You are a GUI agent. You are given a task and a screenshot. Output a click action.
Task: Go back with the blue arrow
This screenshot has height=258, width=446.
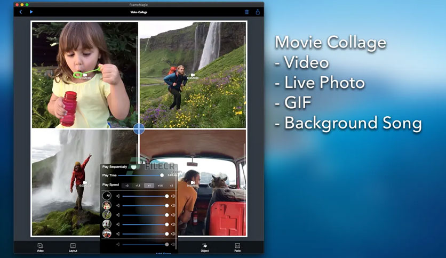tap(20, 12)
